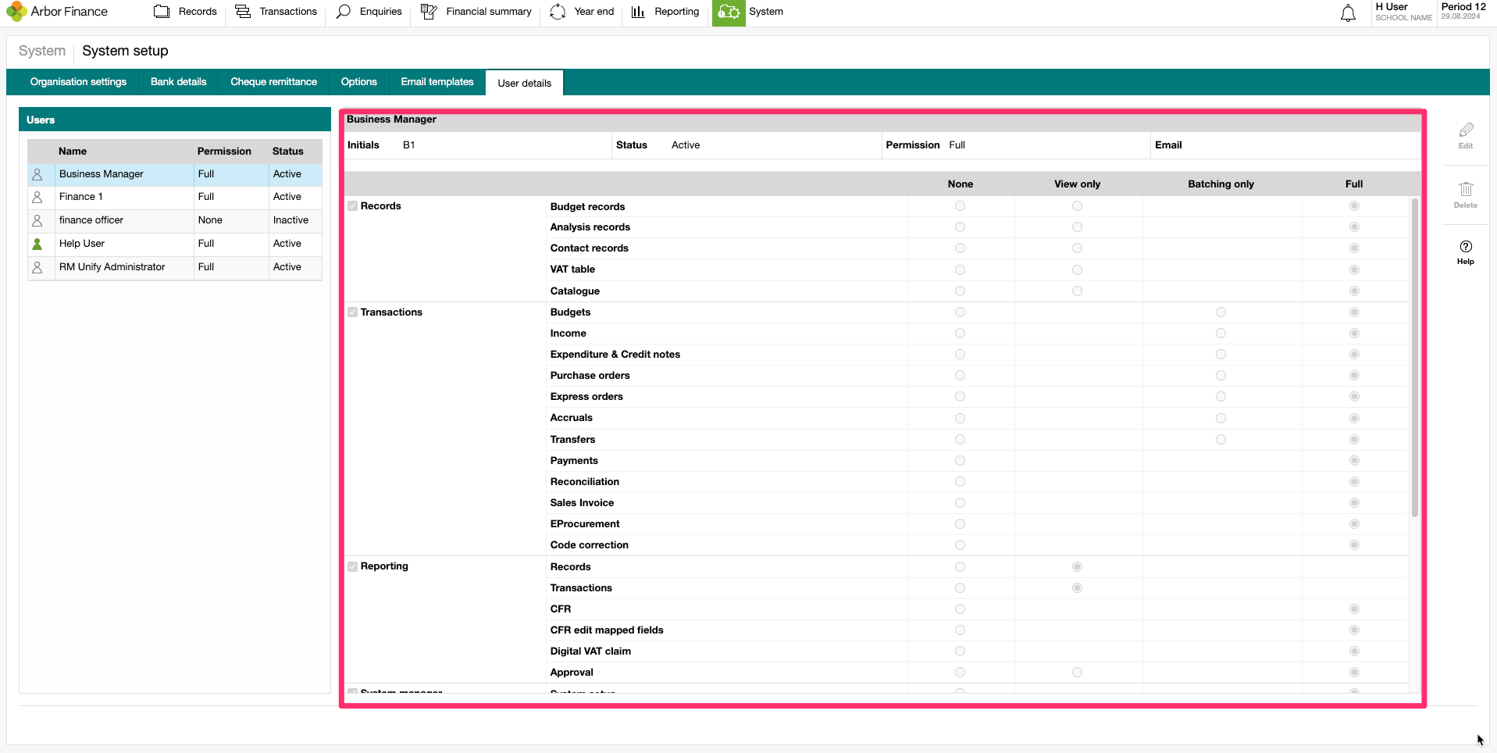This screenshot has height=753, width=1497.
Task: Open Enquiries using the magnifier icon
Action: [x=342, y=11]
